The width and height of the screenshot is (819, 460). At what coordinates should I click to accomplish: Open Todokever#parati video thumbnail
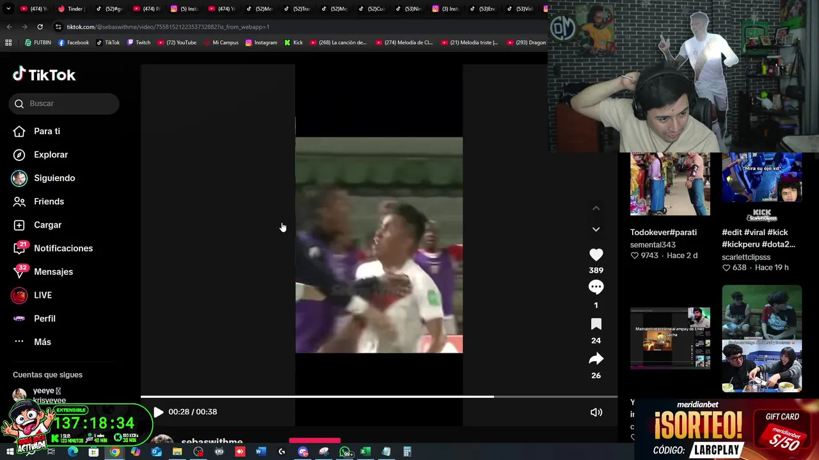tap(670, 184)
